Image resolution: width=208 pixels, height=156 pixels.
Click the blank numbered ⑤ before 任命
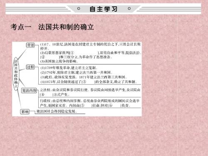point(86,105)
